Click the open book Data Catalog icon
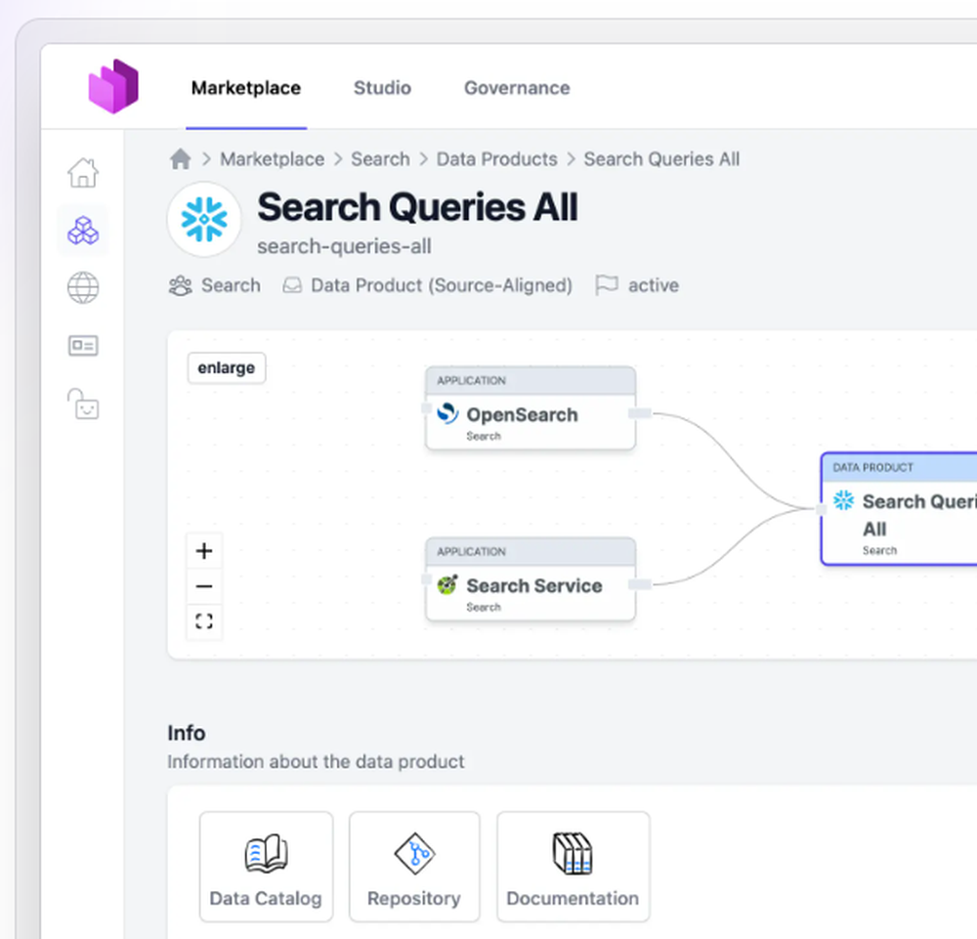Viewport: 977px width, 939px height. 266,854
